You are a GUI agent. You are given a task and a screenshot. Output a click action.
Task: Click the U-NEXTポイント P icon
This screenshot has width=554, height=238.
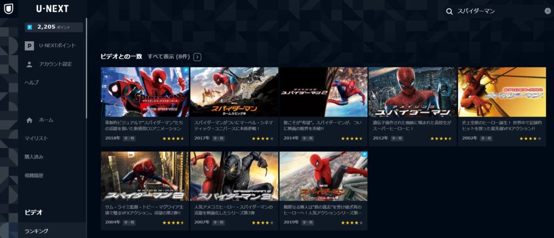pyautogui.click(x=29, y=45)
